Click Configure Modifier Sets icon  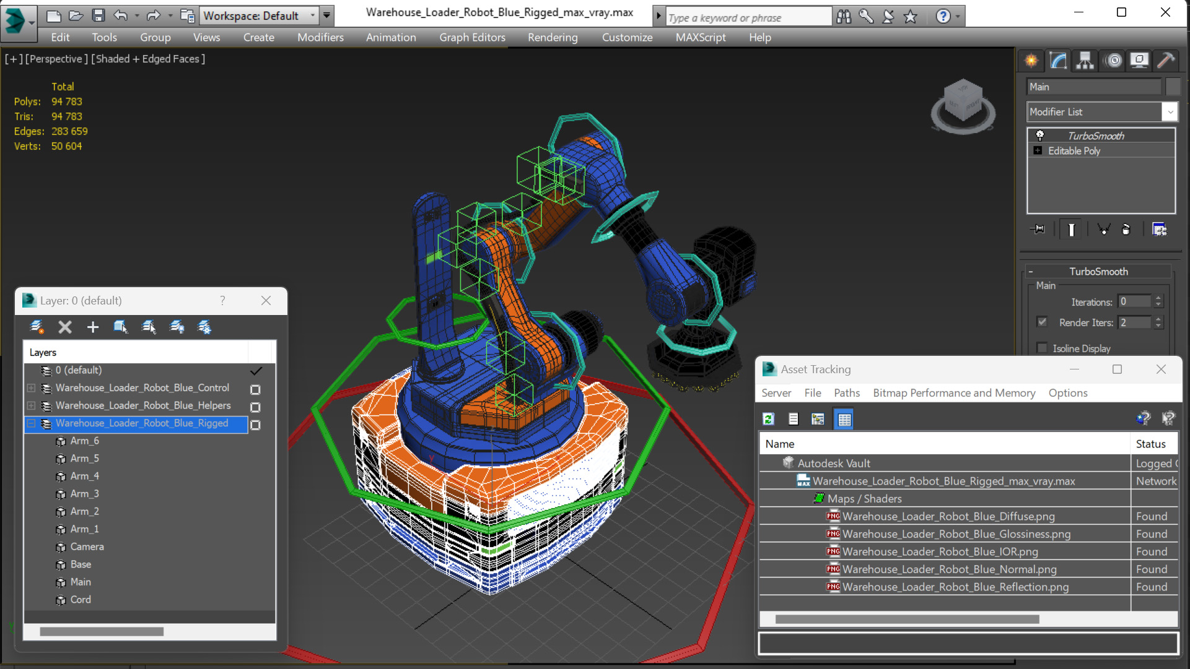pos(1159,230)
